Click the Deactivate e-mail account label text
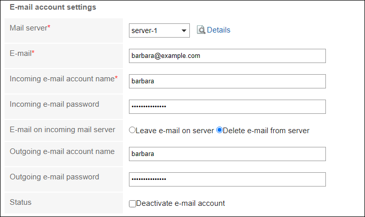The width and height of the screenshot is (365, 217). point(180,203)
